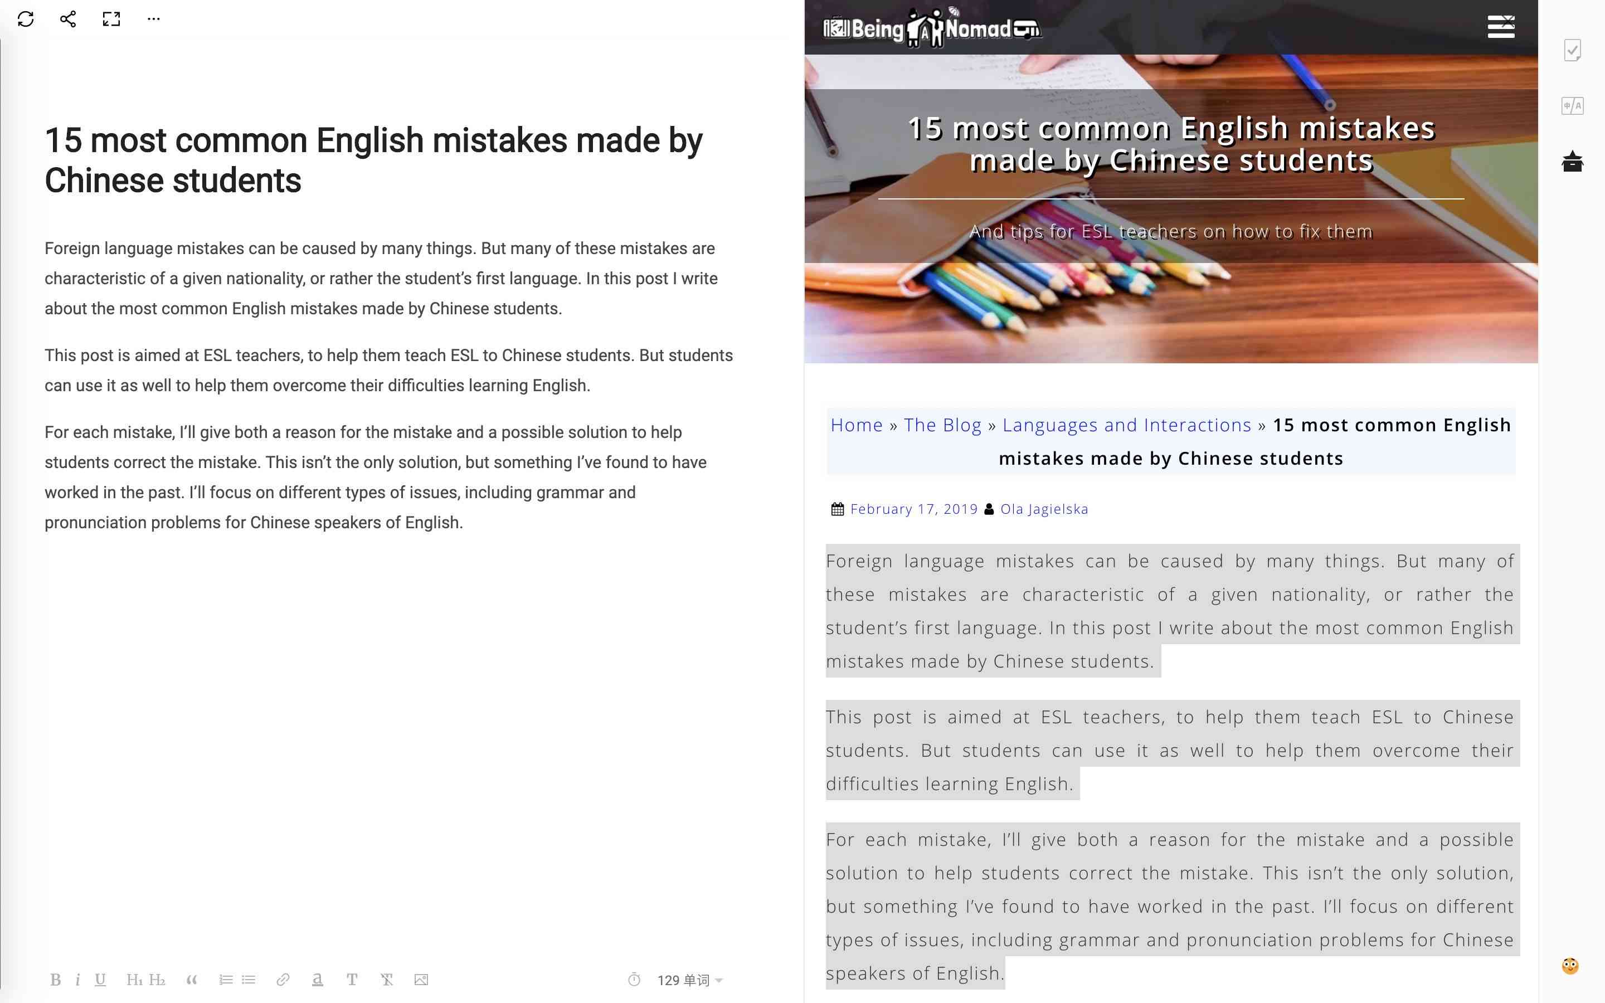Click the stack/layers icon on right panel
The height and width of the screenshot is (1003, 1605).
coord(1574,160)
